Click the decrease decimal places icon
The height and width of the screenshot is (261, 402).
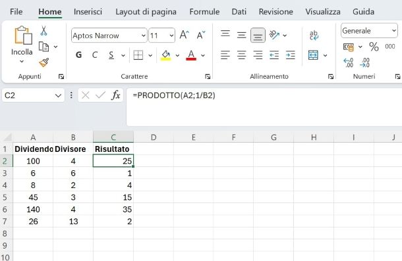point(365,62)
